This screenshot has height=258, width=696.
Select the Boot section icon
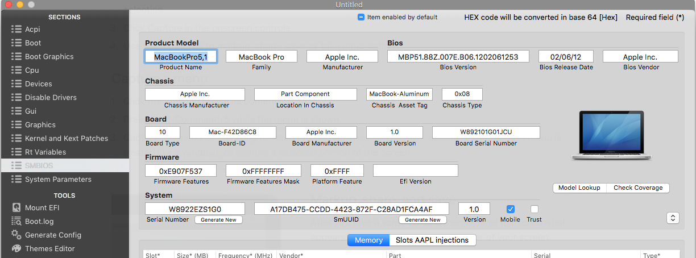16,43
